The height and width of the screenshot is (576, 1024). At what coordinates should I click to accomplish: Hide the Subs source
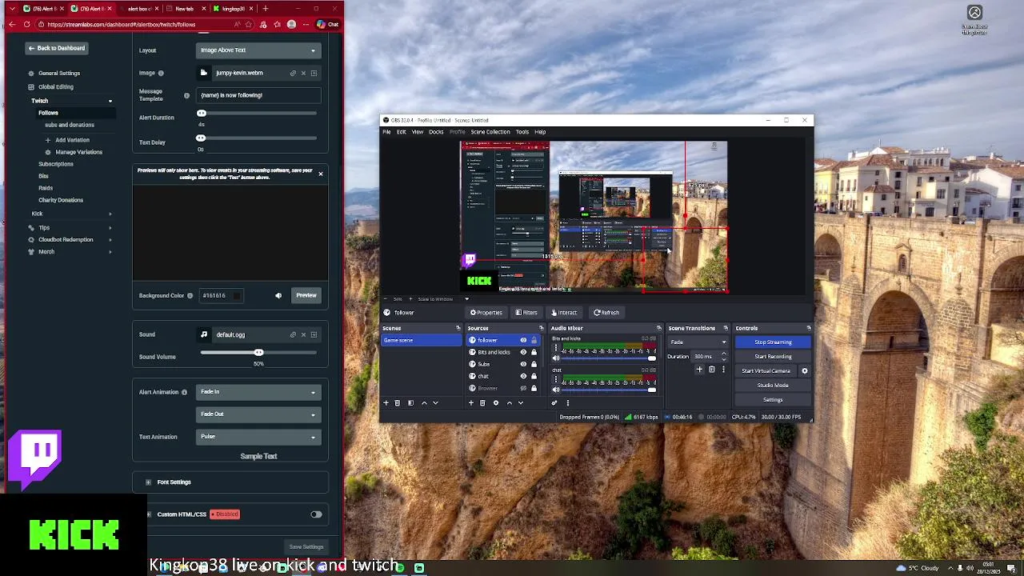[x=523, y=364]
